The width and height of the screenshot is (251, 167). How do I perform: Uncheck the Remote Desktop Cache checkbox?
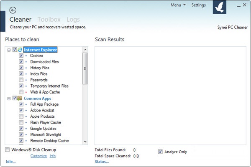pyautogui.click(x=21, y=141)
